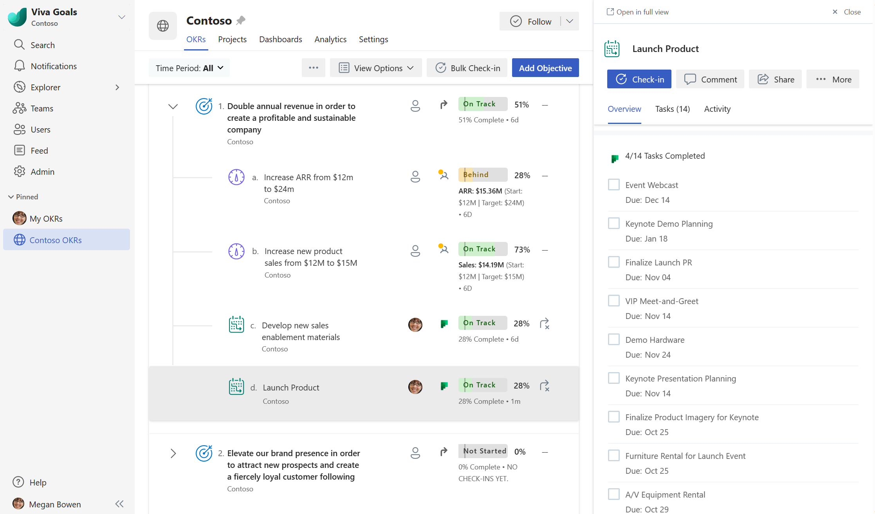
Task: Switch to the Activity tab
Action: 717,109
